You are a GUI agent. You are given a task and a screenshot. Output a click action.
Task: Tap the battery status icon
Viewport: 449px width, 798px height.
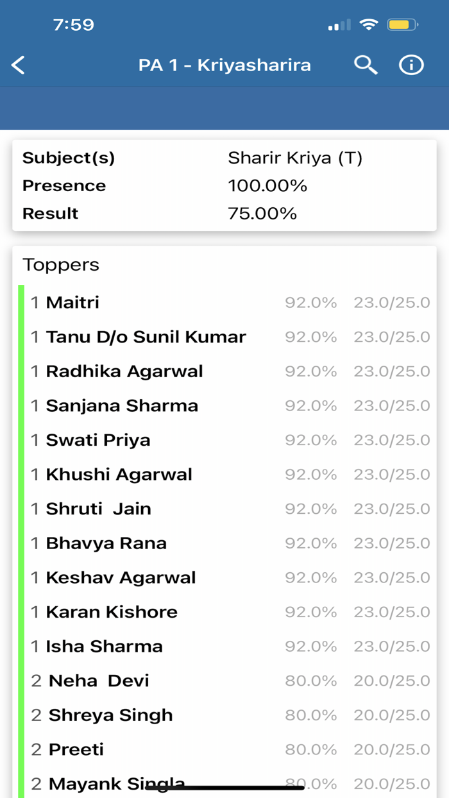403,25
